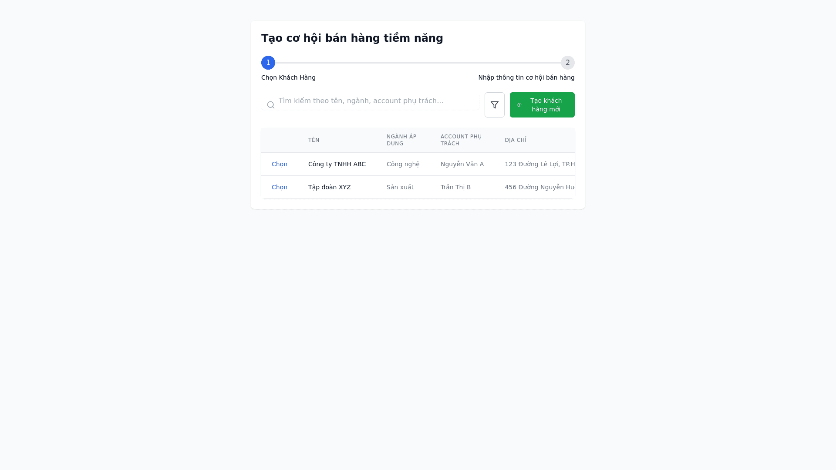The width and height of the screenshot is (836, 470).
Task: Open the funnel filter options
Action: (494, 105)
